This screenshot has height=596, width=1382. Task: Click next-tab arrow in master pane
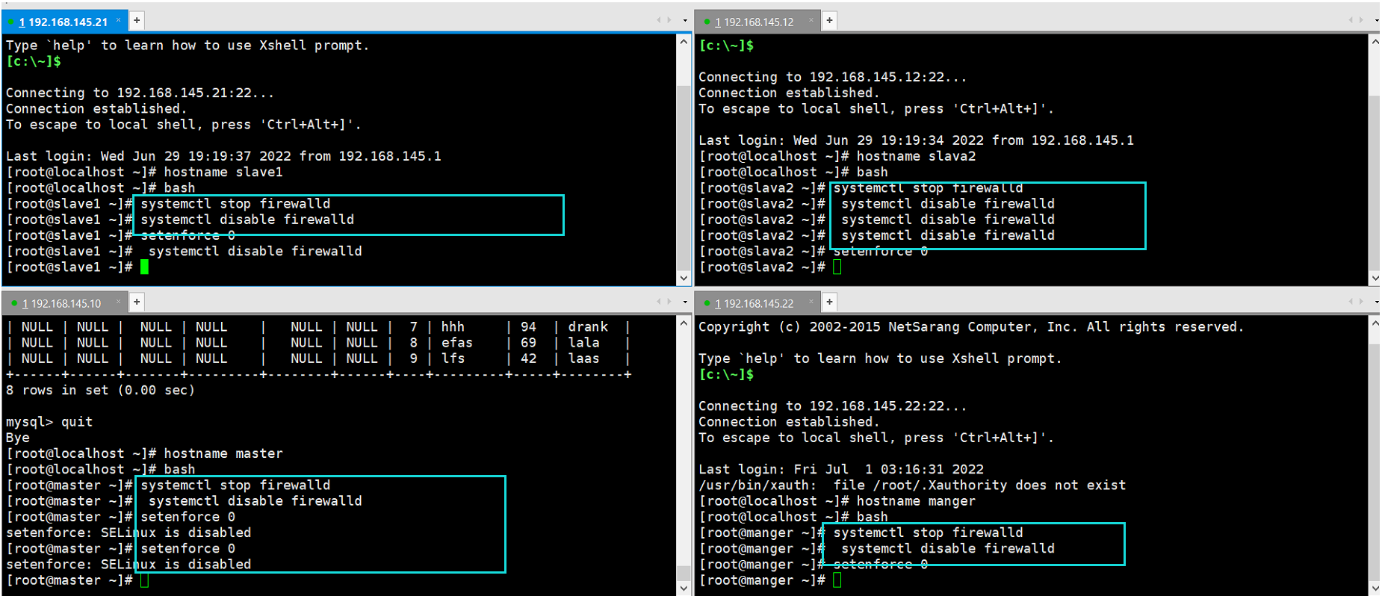[669, 302]
